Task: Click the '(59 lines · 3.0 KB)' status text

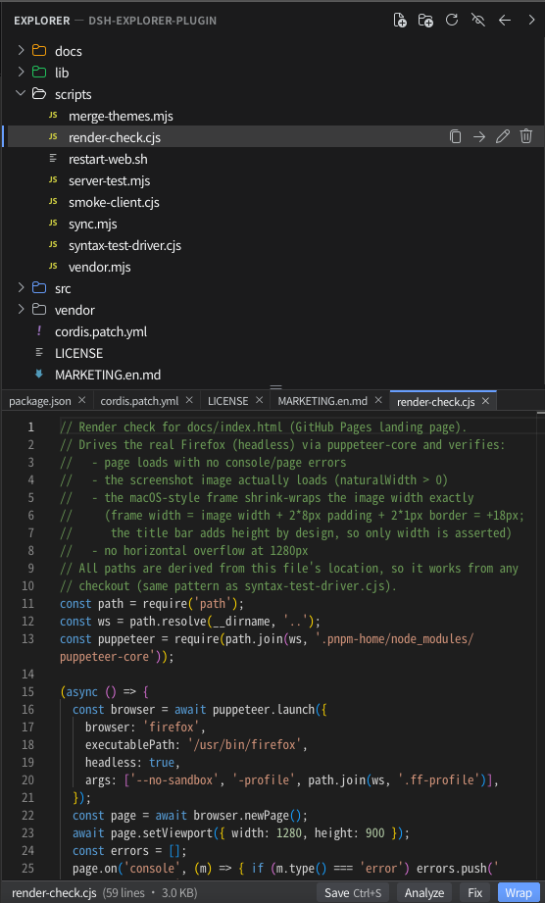Action: tap(150, 892)
